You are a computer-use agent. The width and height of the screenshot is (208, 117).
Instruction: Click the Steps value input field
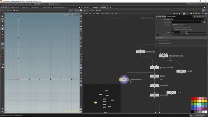(176, 32)
